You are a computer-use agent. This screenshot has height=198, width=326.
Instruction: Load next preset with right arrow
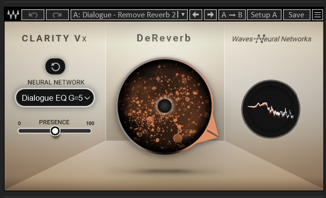(211, 15)
